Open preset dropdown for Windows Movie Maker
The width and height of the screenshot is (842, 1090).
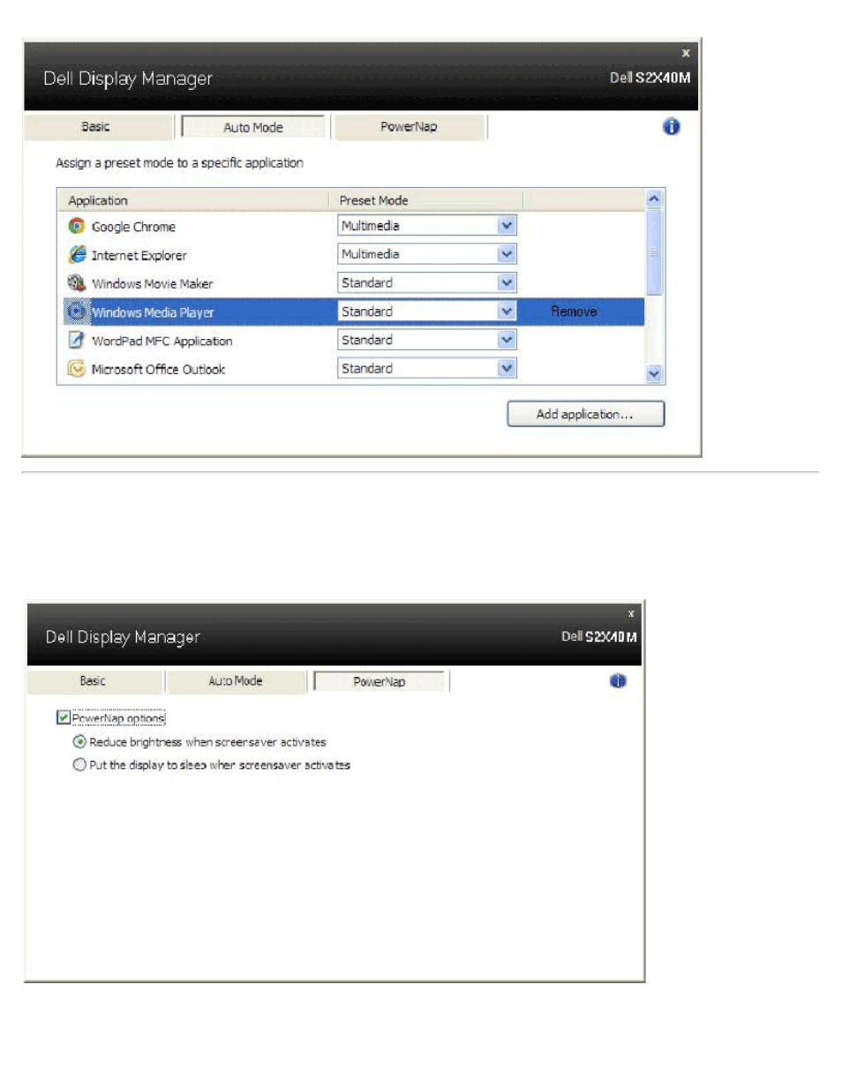tap(506, 282)
